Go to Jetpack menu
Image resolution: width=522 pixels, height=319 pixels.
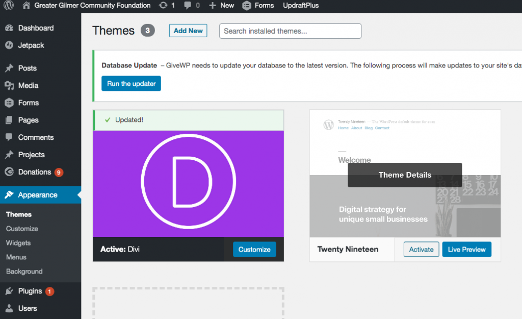[x=31, y=45]
